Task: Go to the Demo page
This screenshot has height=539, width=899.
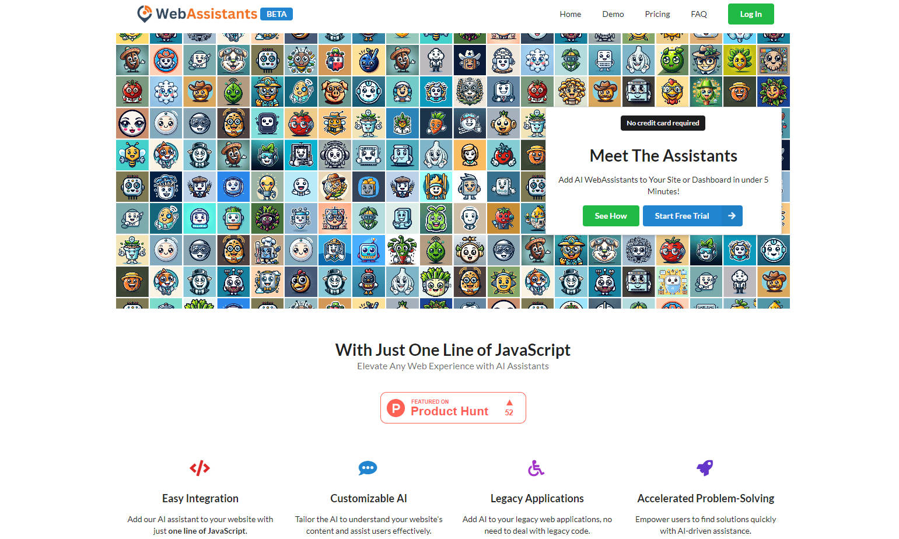Action: (613, 14)
